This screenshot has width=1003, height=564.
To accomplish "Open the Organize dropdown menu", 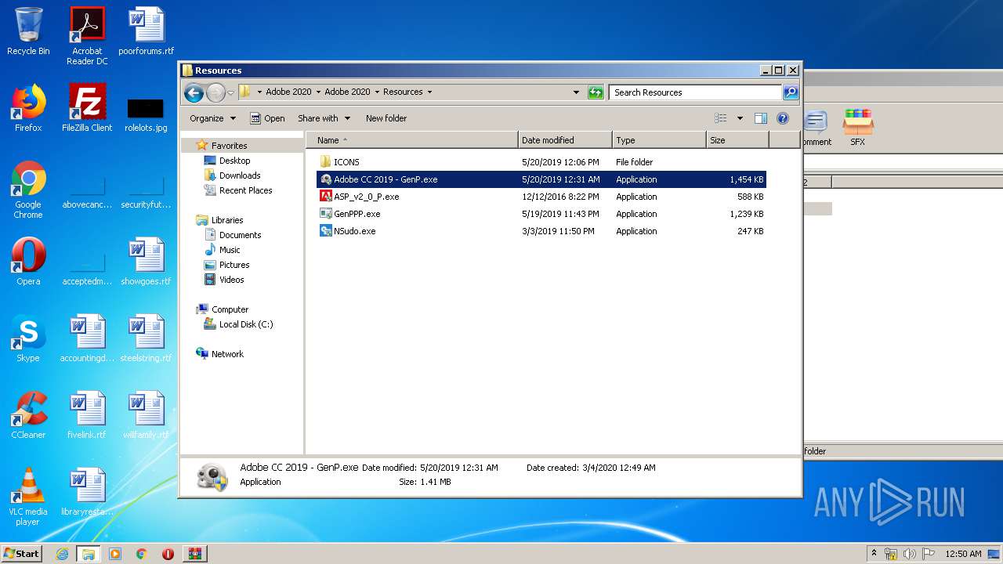I will pos(212,118).
